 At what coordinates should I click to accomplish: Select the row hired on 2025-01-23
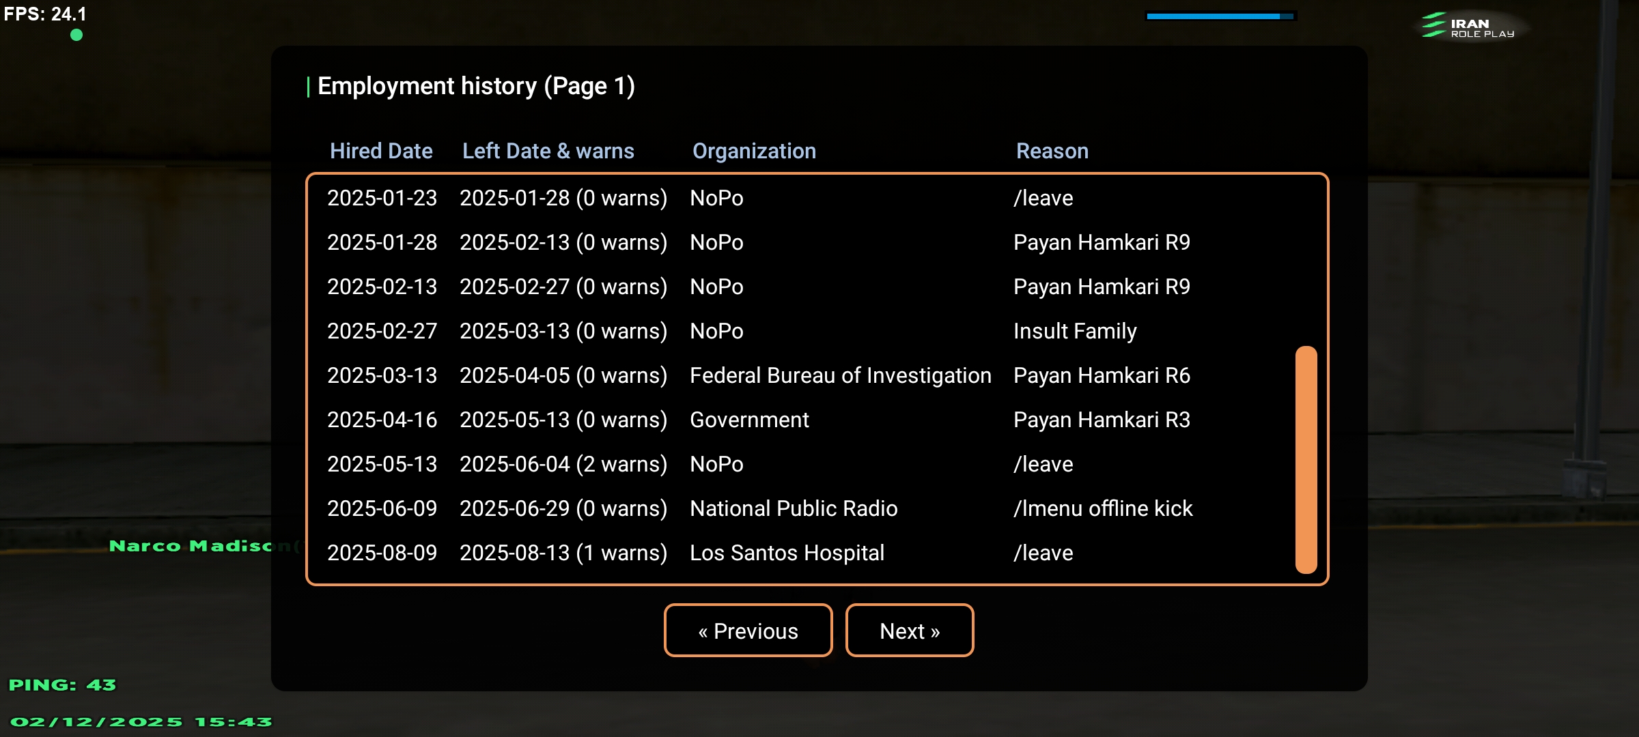coord(382,198)
